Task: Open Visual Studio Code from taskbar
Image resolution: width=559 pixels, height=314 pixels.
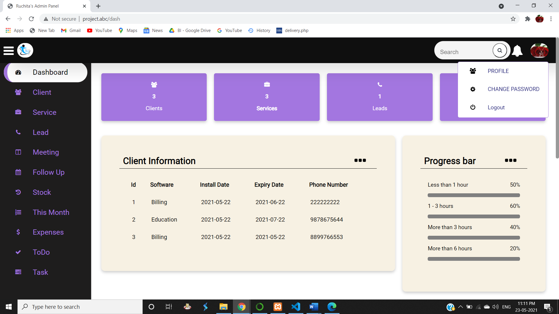Action: tap(296, 307)
